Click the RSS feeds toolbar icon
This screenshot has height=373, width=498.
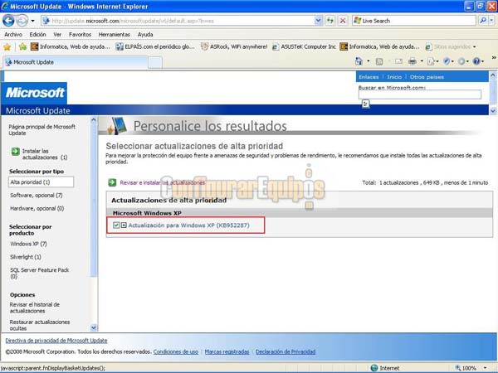click(379, 61)
